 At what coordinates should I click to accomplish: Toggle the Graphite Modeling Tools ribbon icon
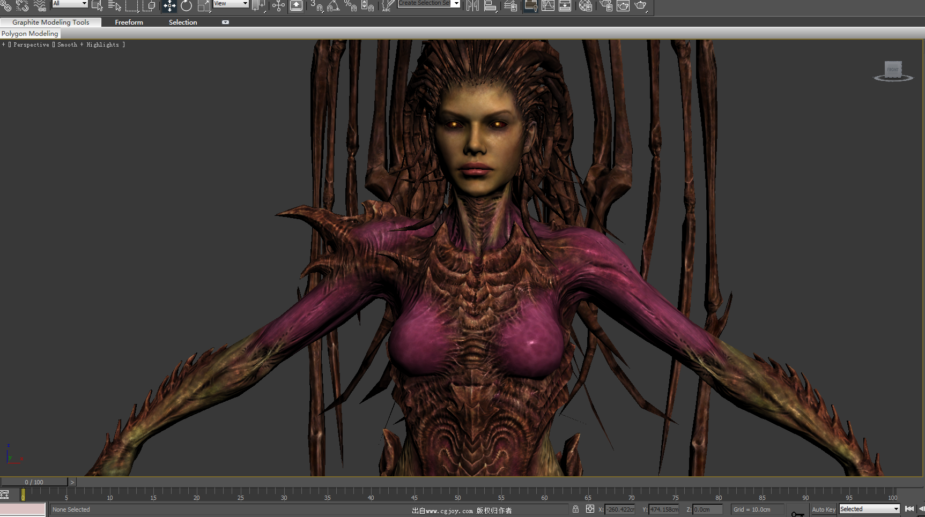[530, 5]
